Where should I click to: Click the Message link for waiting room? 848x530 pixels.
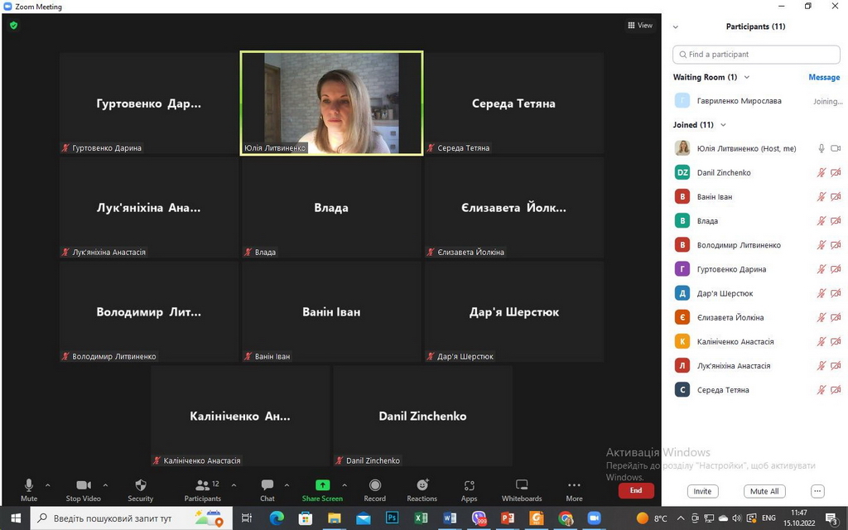tap(823, 77)
